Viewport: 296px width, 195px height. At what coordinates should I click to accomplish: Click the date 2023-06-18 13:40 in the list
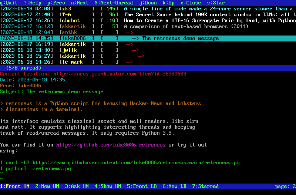coord(27,50)
